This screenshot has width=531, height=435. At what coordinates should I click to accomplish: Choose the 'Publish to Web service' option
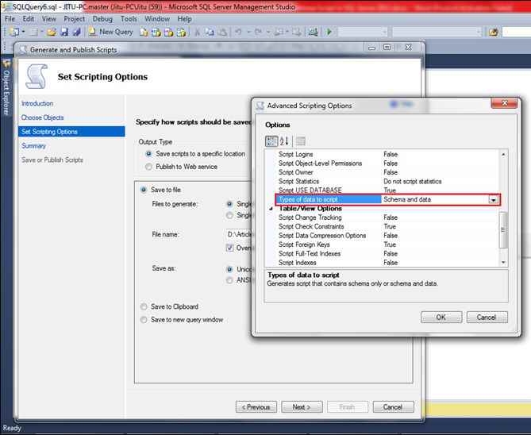[148, 167]
